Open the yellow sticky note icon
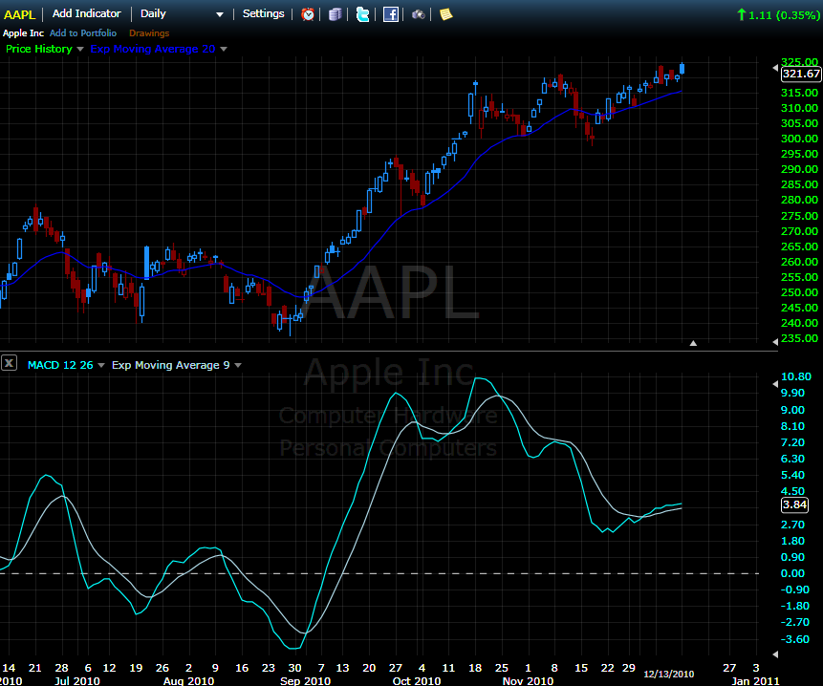The width and height of the screenshot is (823, 686). (445, 14)
